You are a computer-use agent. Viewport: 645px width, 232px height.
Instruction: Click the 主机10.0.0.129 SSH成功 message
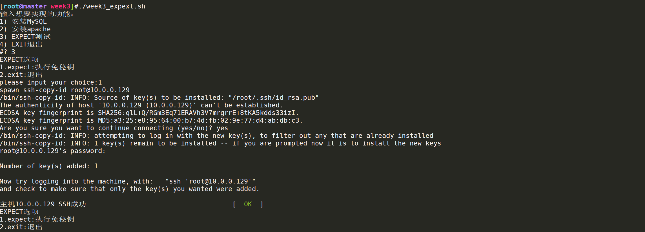point(43,204)
